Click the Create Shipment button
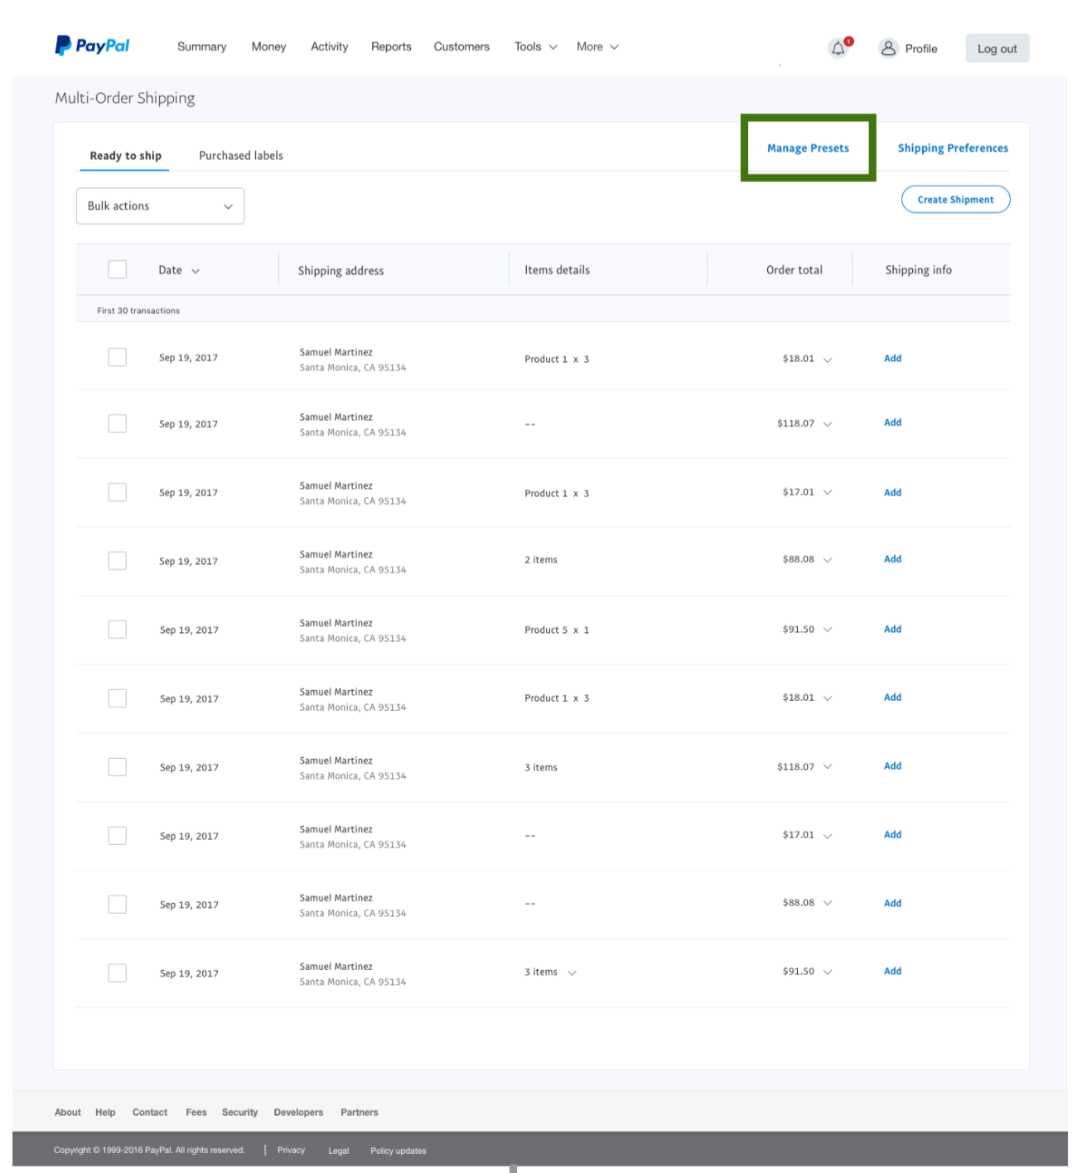 [x=955, y=200]
